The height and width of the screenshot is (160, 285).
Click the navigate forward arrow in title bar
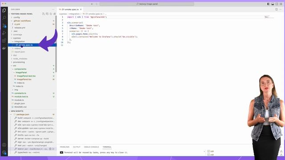[x=97, y=4]
